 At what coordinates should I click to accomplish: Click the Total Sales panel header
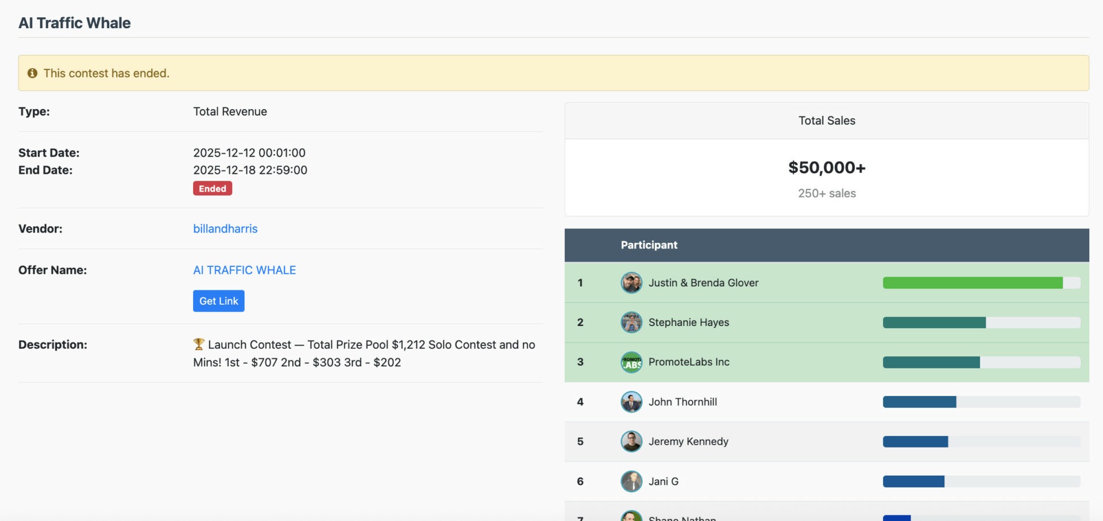coord(826,120)
